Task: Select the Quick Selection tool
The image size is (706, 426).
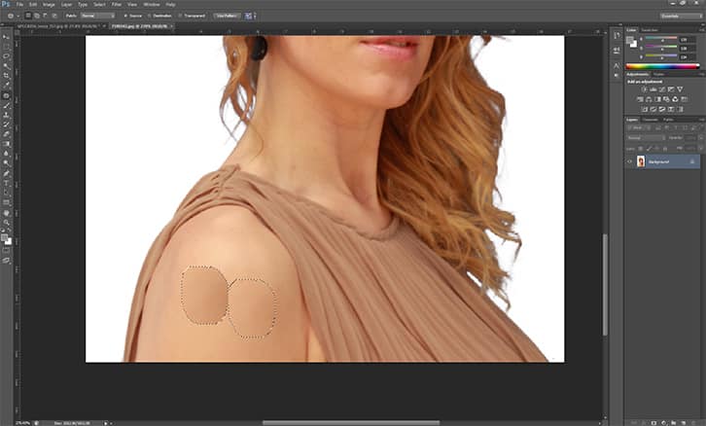Action: [x=6, y=66]
